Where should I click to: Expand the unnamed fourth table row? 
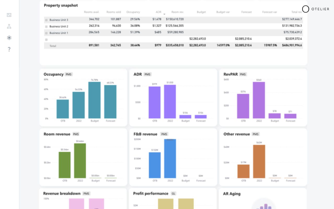(x=46, y=40)
